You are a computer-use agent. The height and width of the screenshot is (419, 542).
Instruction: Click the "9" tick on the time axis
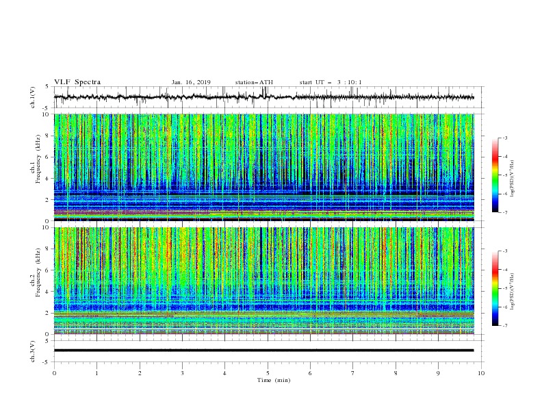[438, 373]
